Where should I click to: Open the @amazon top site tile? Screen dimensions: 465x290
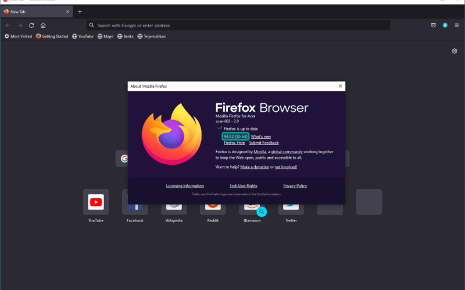pyautogui.click(x=252, y=209)
